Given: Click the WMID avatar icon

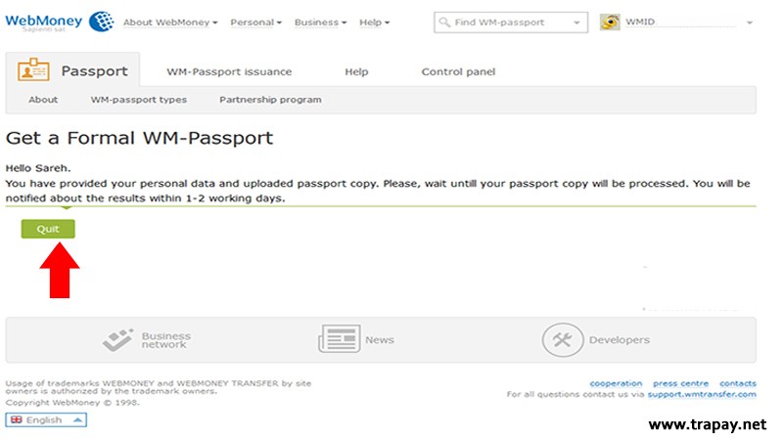Looking at the screenshot, I should [x=610, y=22].
